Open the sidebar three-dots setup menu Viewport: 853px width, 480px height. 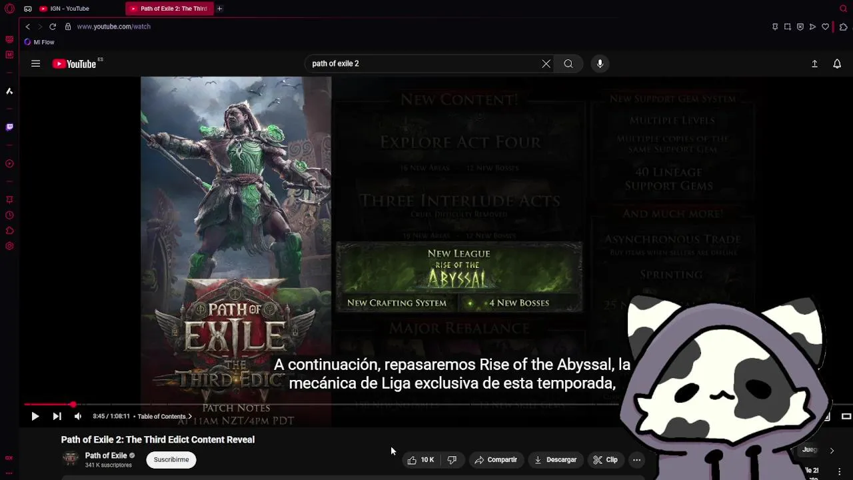click(x=9, y=473)
